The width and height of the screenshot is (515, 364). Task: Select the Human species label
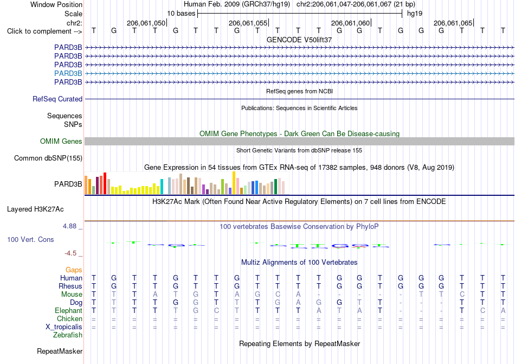71,278
